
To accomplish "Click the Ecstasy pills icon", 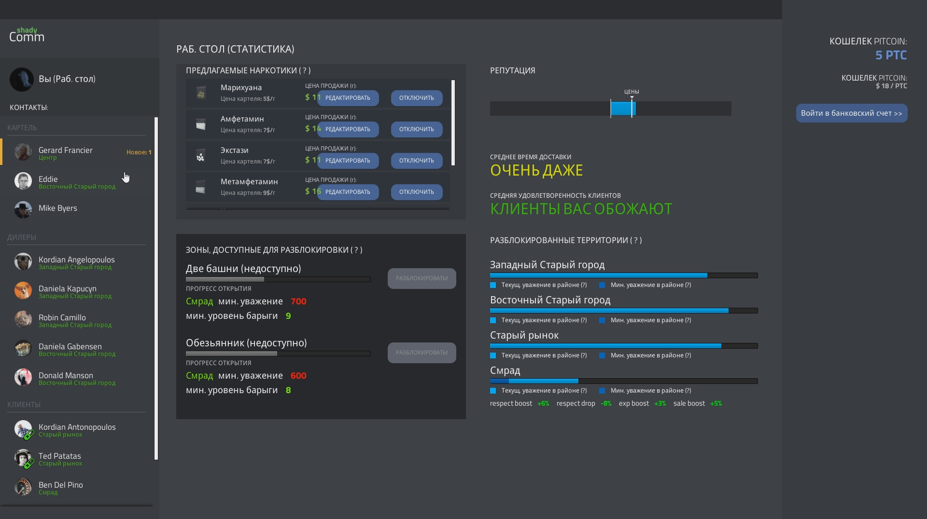I will (201, 156).
